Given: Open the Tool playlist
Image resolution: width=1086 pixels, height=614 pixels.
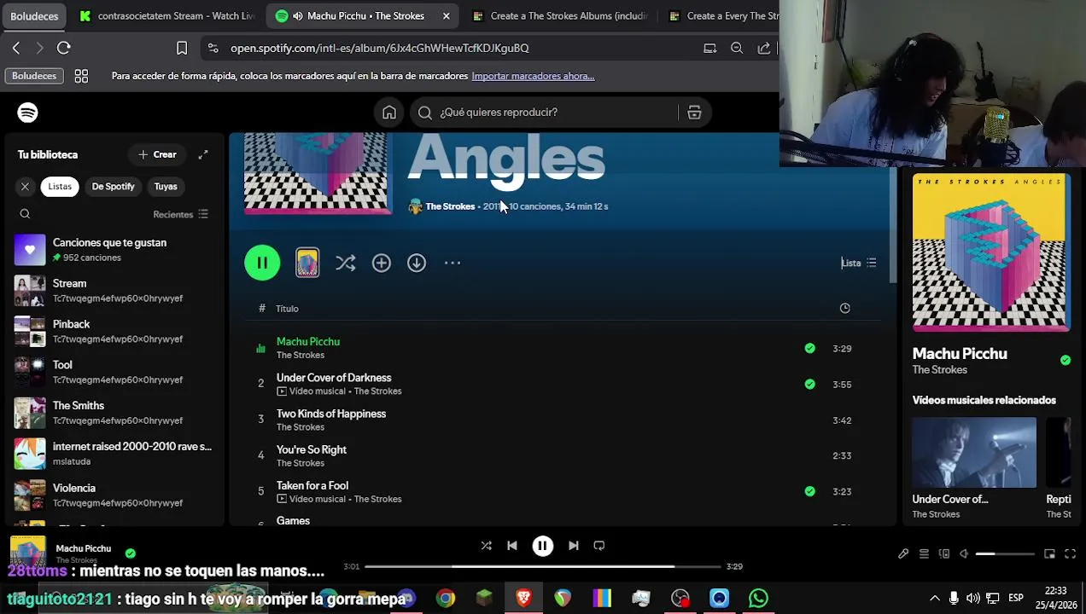Looking at the screenshot, I should [x=113, y=372].
